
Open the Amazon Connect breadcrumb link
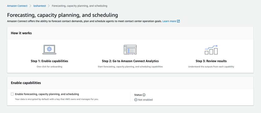pyautogui.click(x=17, y=6)
